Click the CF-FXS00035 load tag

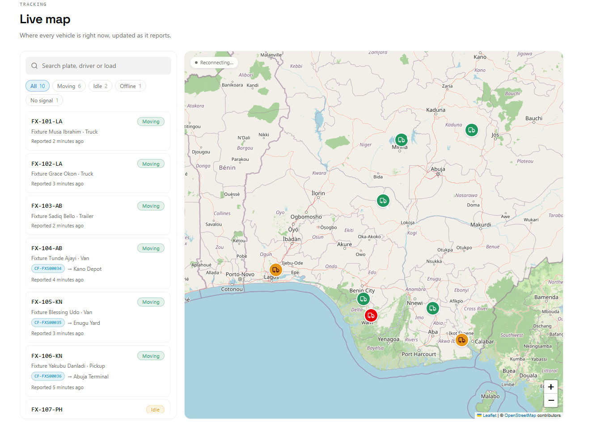[48, 323]
